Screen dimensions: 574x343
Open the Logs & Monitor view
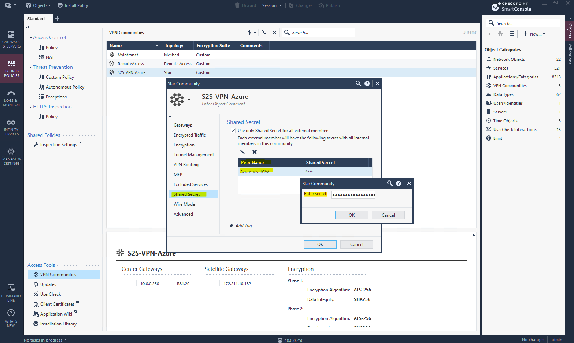(11, 98)
